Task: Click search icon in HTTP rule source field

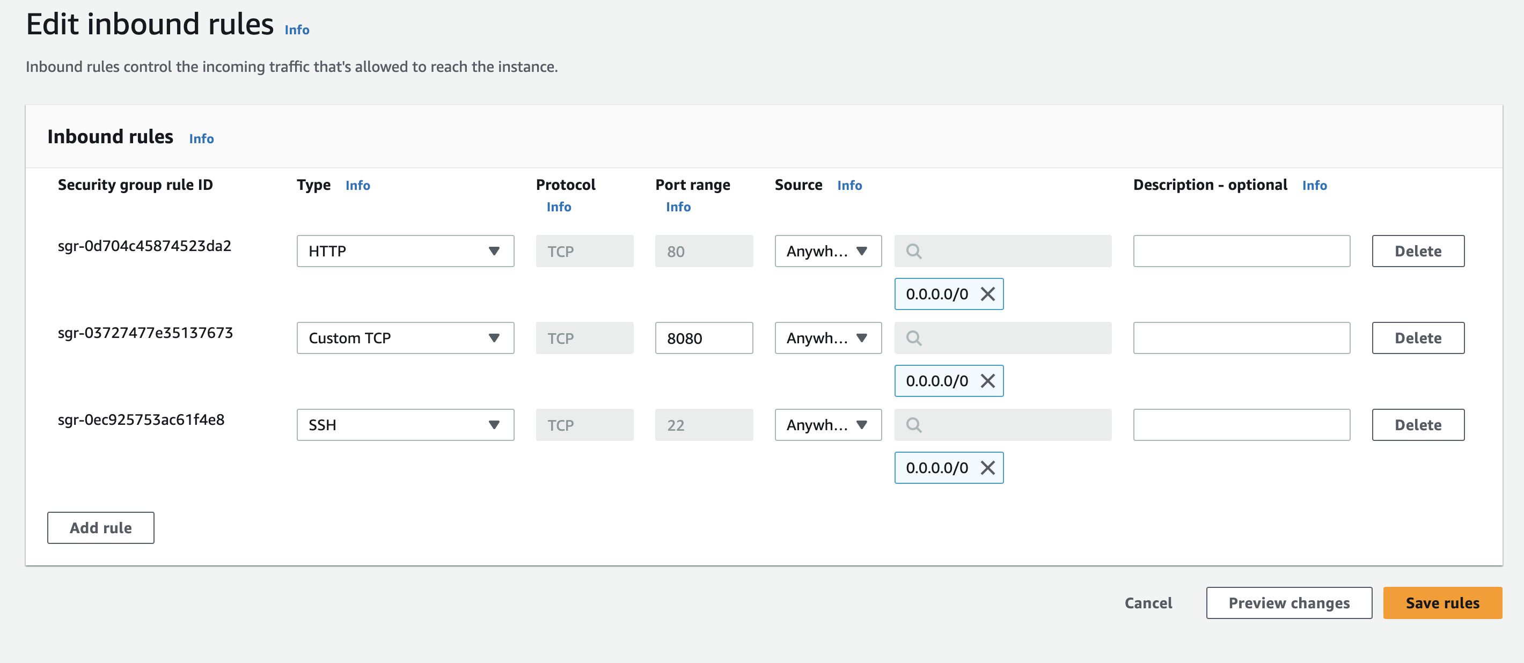Action: point(913,252)
